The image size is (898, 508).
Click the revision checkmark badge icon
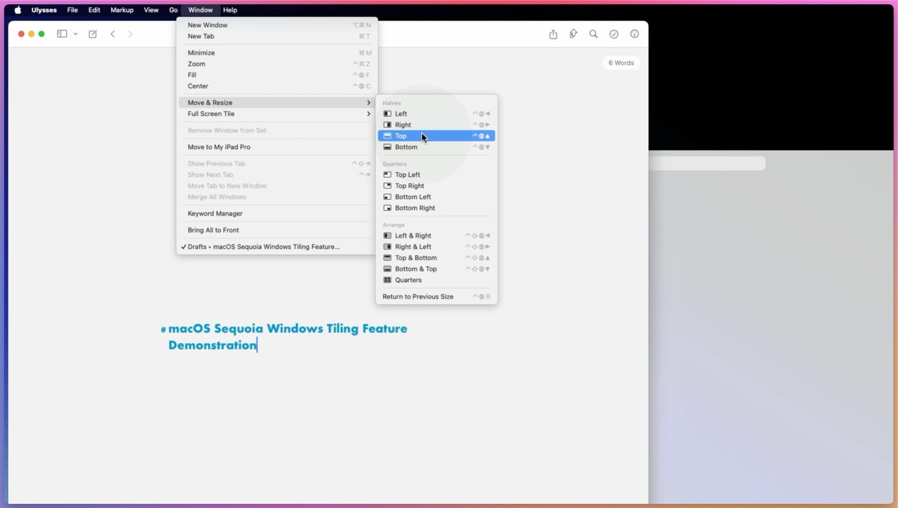[613, 34]
